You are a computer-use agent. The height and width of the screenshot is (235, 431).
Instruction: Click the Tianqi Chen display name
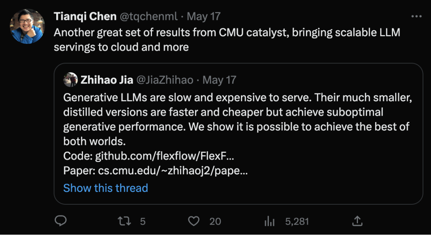point(85,16)
